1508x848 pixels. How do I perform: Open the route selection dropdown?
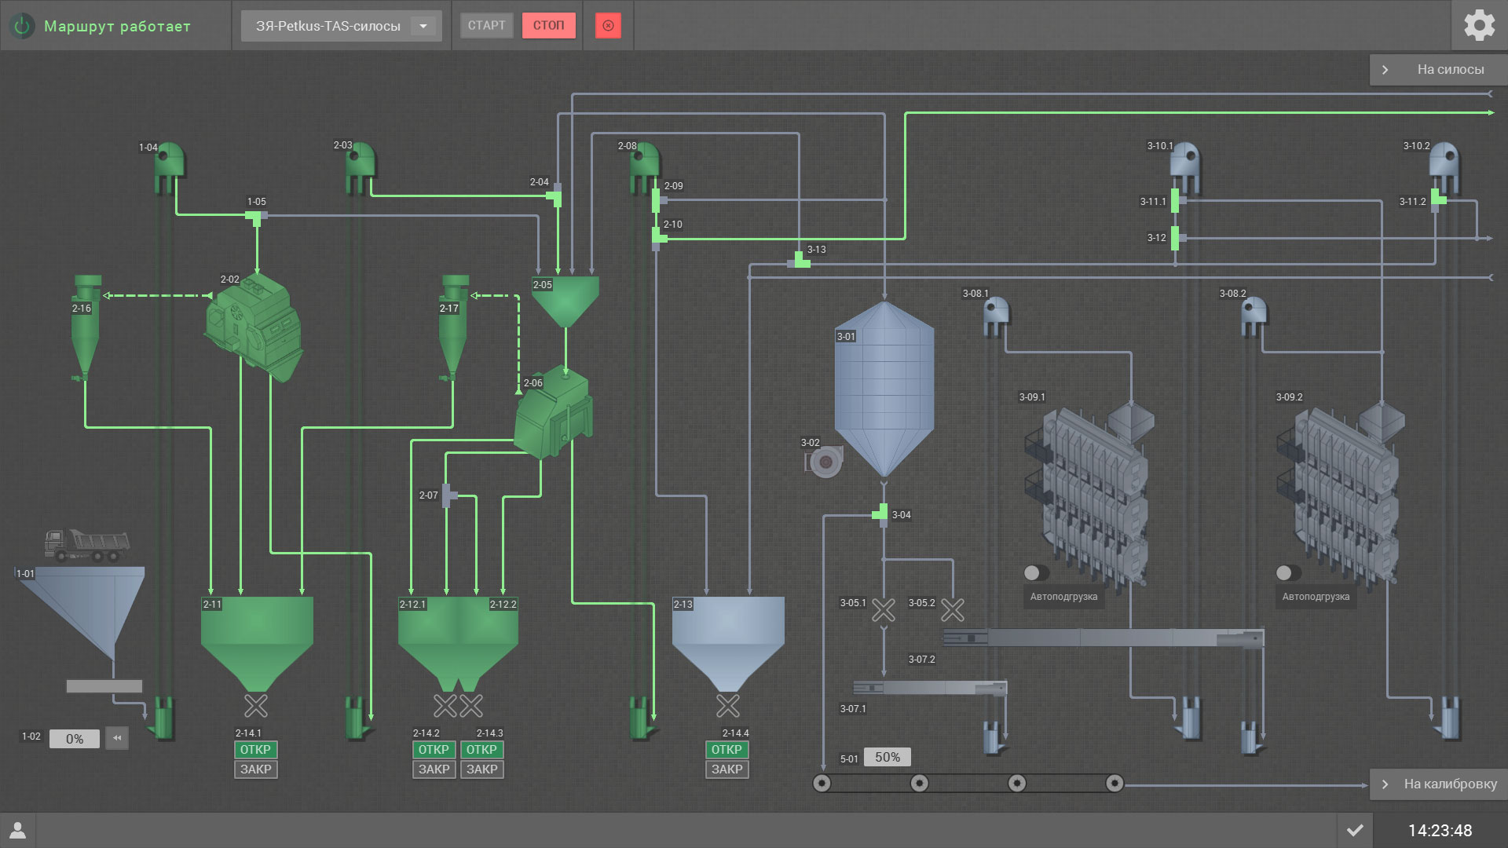click(423, 26)
